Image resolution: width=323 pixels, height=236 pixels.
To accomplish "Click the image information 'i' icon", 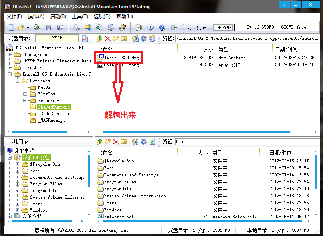I will click(150, 28).
